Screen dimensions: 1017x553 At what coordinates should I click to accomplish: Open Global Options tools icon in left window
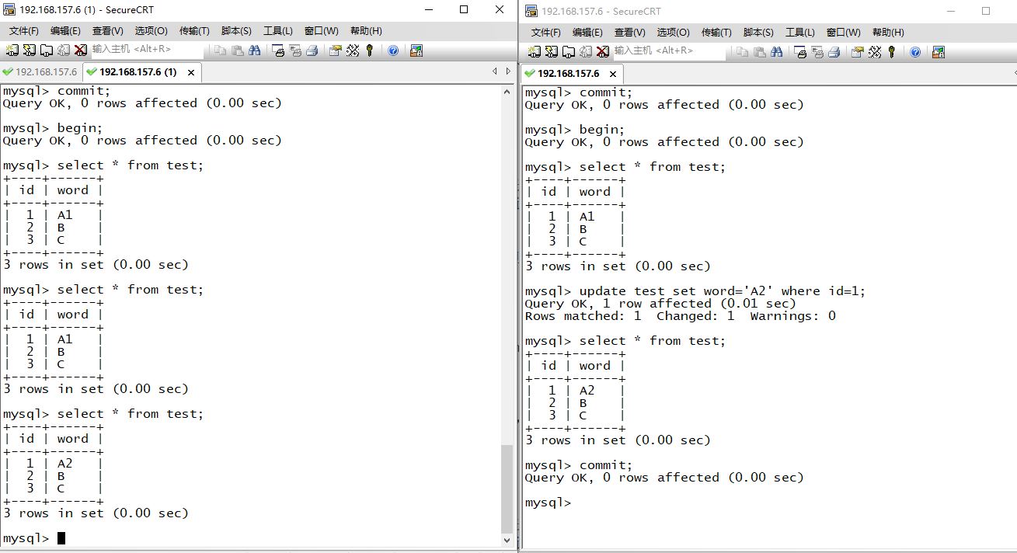(x=353, y=50)
